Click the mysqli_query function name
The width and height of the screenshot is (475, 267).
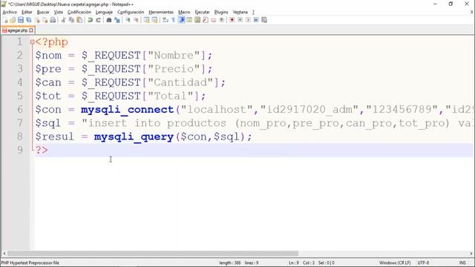tap(134, 136)
